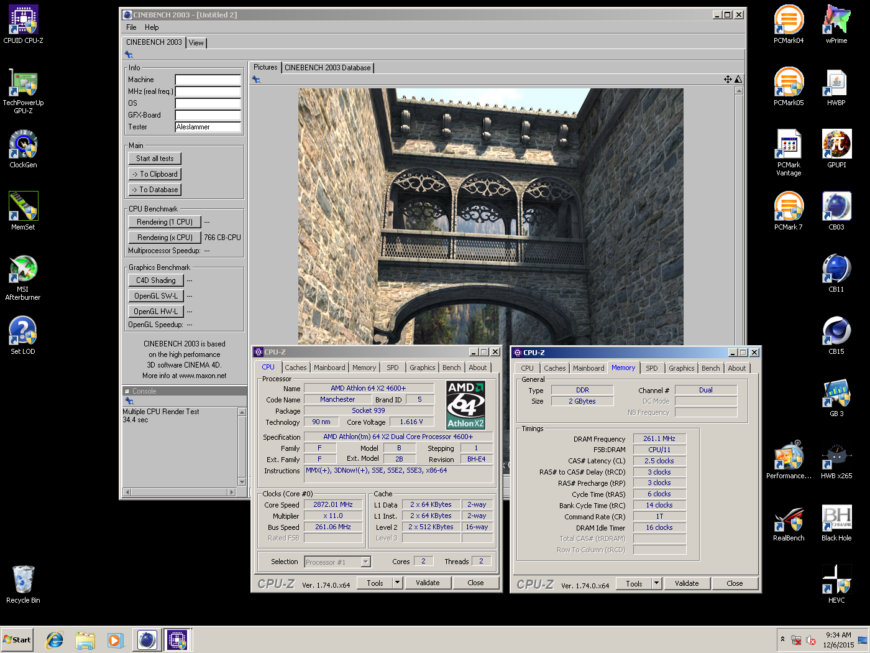This screenshot has width=870, height=653.
Task: Run Rendering (x CPU) benchmark
Action: pos(165,238)
